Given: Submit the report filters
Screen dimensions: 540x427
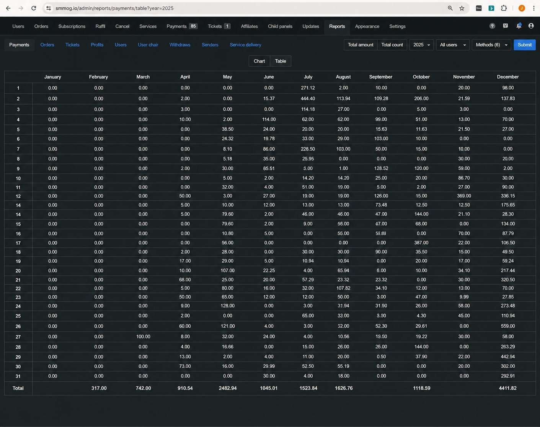Looking at the screenshot, I should coord(524,45).
